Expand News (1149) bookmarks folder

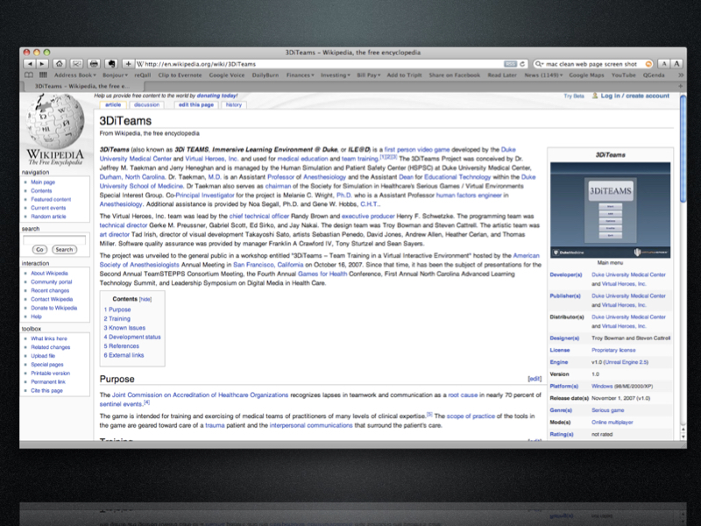(543, 75)
